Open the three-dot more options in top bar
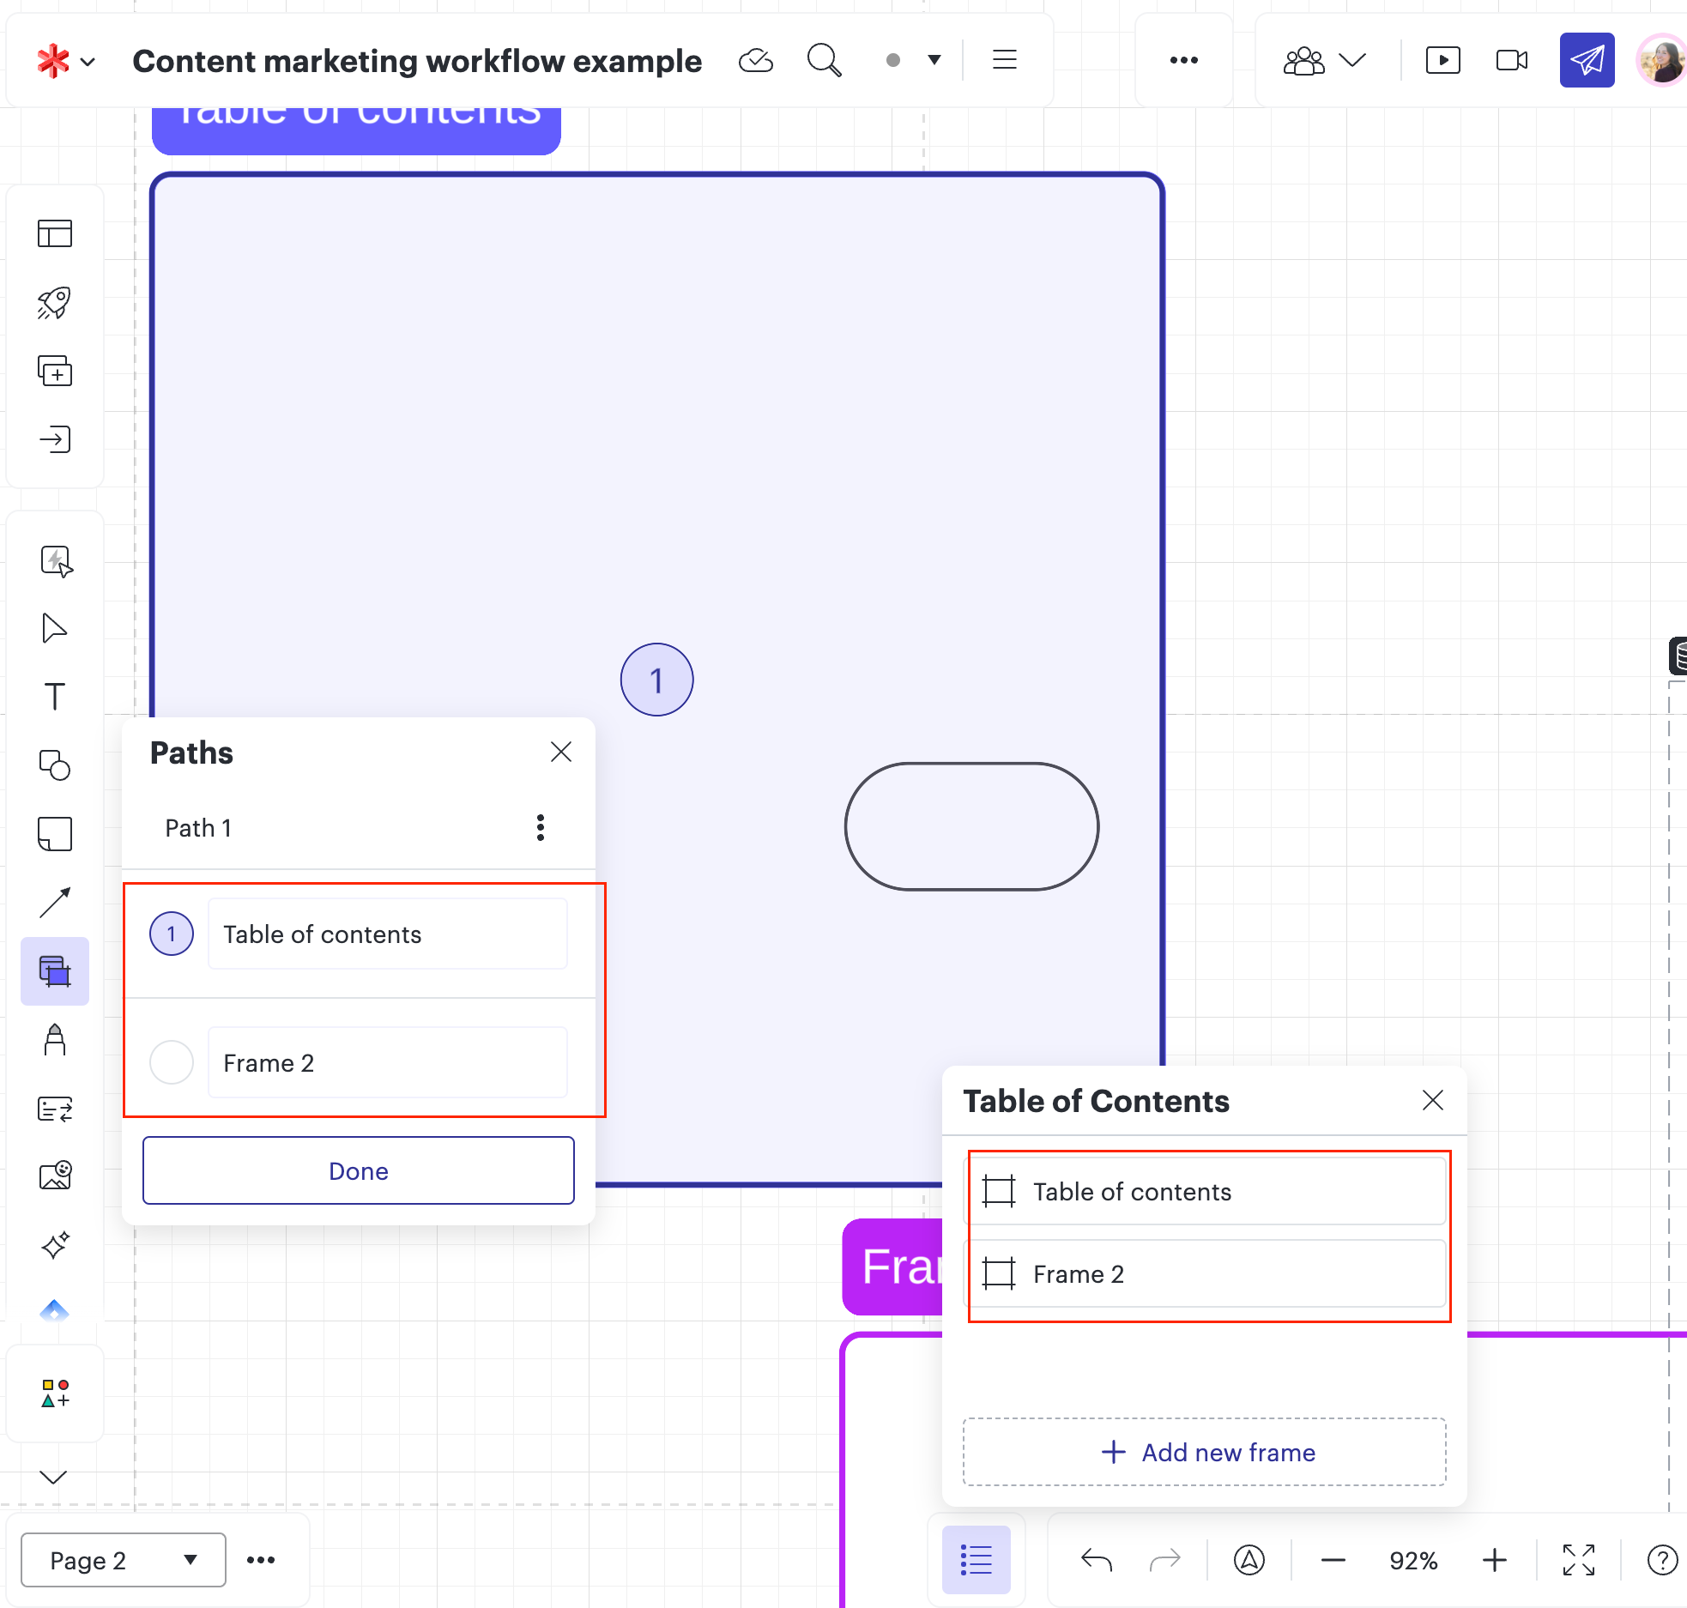 pyautogui.click(x=1184, y=60)
